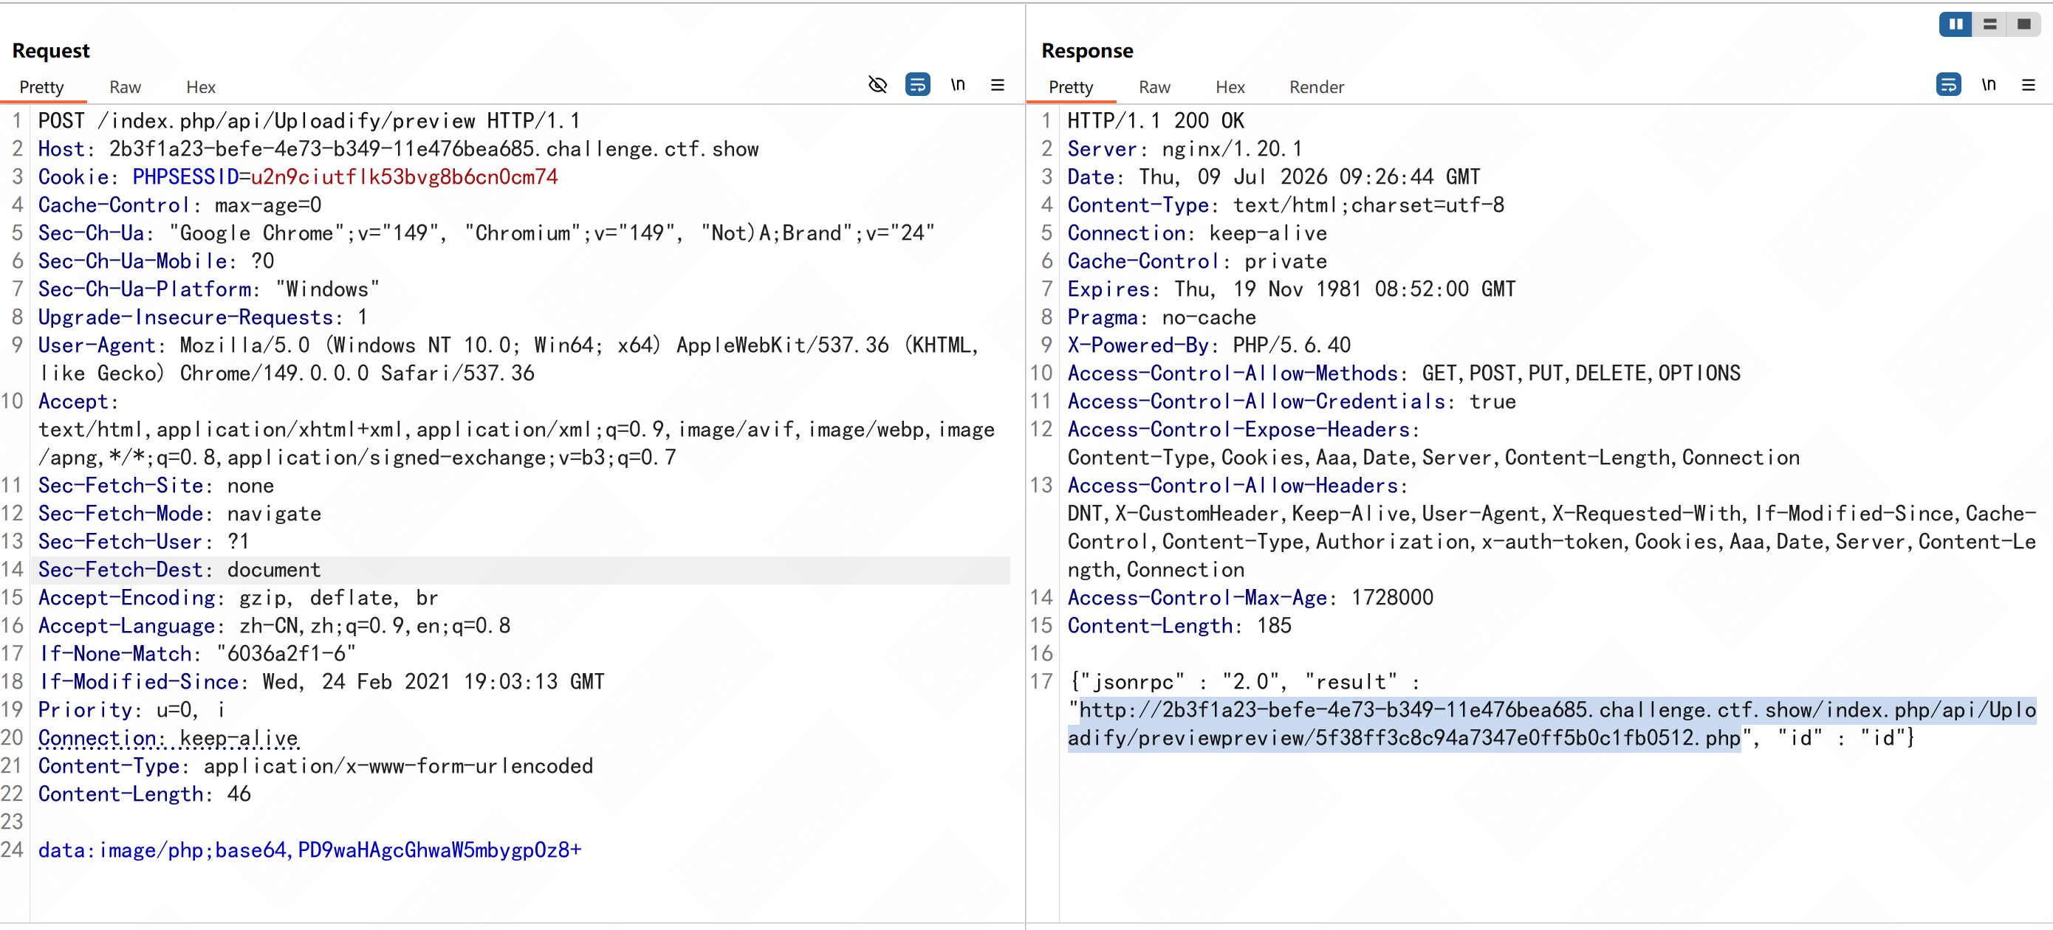Click the Sec-Fetch-Mode: navigate line
The width and height of the screenshot is (2053, 930).
point(180,514)
